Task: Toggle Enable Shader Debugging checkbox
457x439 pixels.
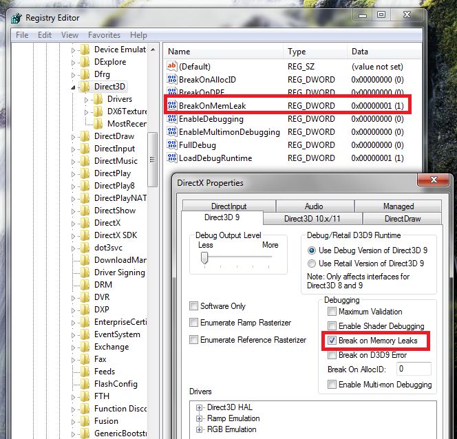Action: 332,325
